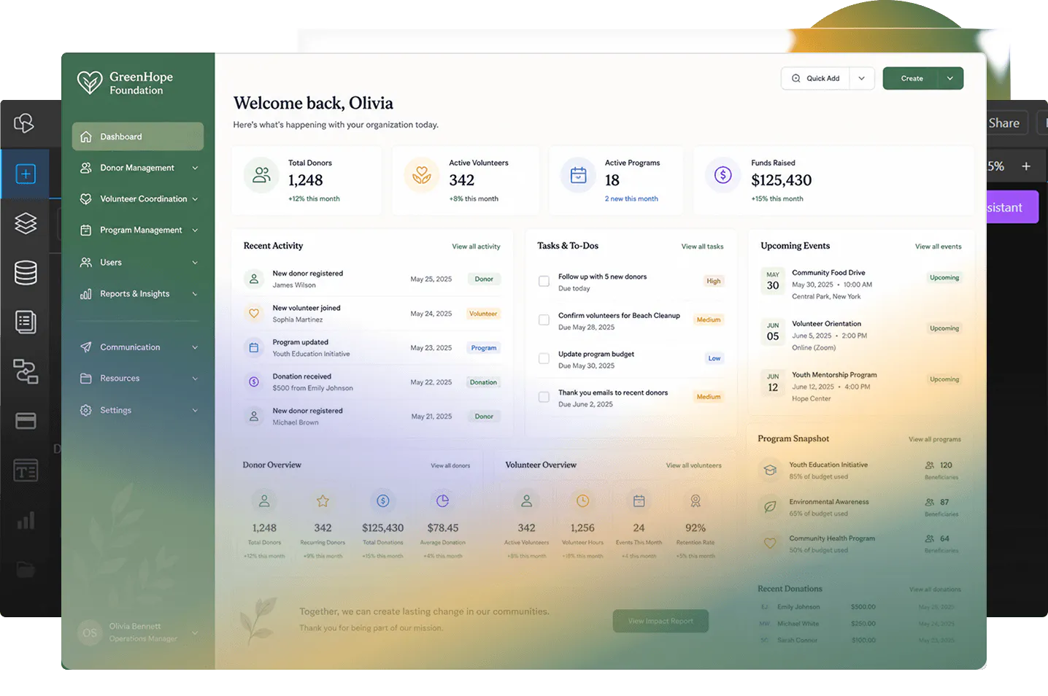Expand the Reports & Insights chevron
Image resolution: width=1048 pixels, height=696 pixels.
pyautogui.click(x=195, y=294)
